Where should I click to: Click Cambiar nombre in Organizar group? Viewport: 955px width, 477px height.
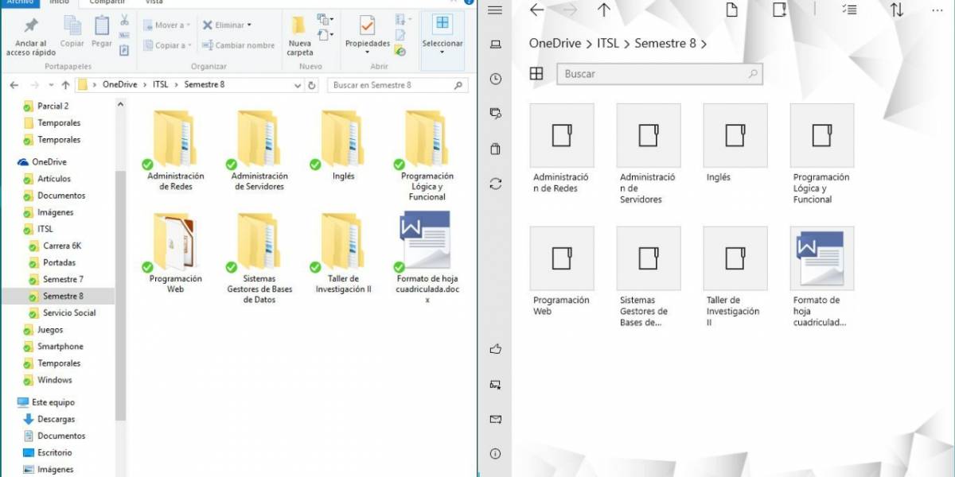click(x=238, y=45)
